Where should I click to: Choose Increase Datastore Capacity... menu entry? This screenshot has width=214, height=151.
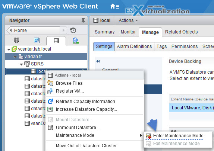tap(95, 109)
